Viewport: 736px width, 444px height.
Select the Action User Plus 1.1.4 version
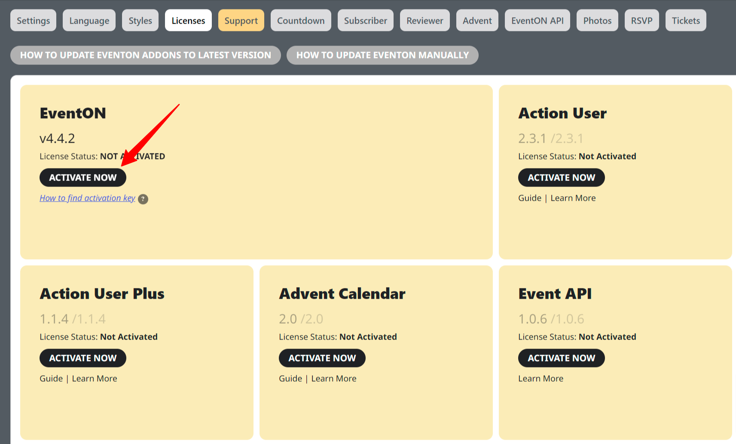[x=54, y=319]
